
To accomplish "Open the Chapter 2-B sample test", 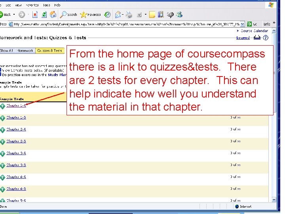I will pyautogui.click(x=16, y=141).
